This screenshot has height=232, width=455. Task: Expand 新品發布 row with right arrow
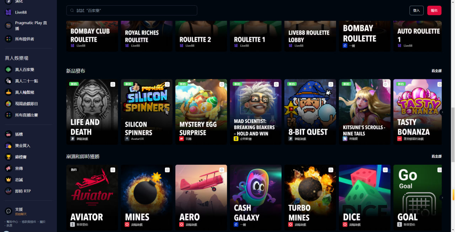(x=442, y=112)
